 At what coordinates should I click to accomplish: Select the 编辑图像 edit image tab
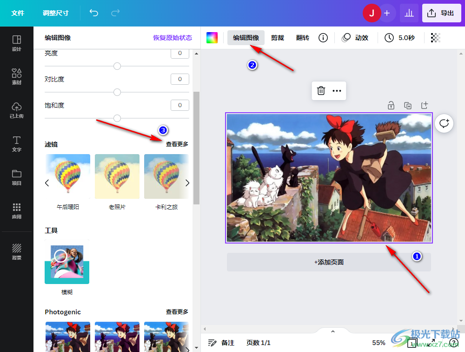tap(246, 38)
